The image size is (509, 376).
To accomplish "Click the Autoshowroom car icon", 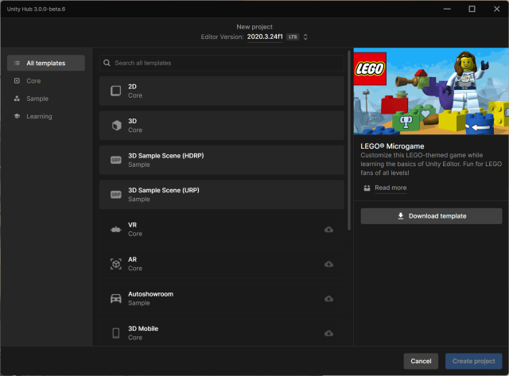I will 116,298.
